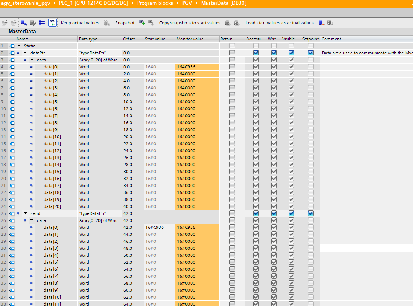Click the database icon after Keep actual values
The image size is (413, 306).
click(106, 23)
